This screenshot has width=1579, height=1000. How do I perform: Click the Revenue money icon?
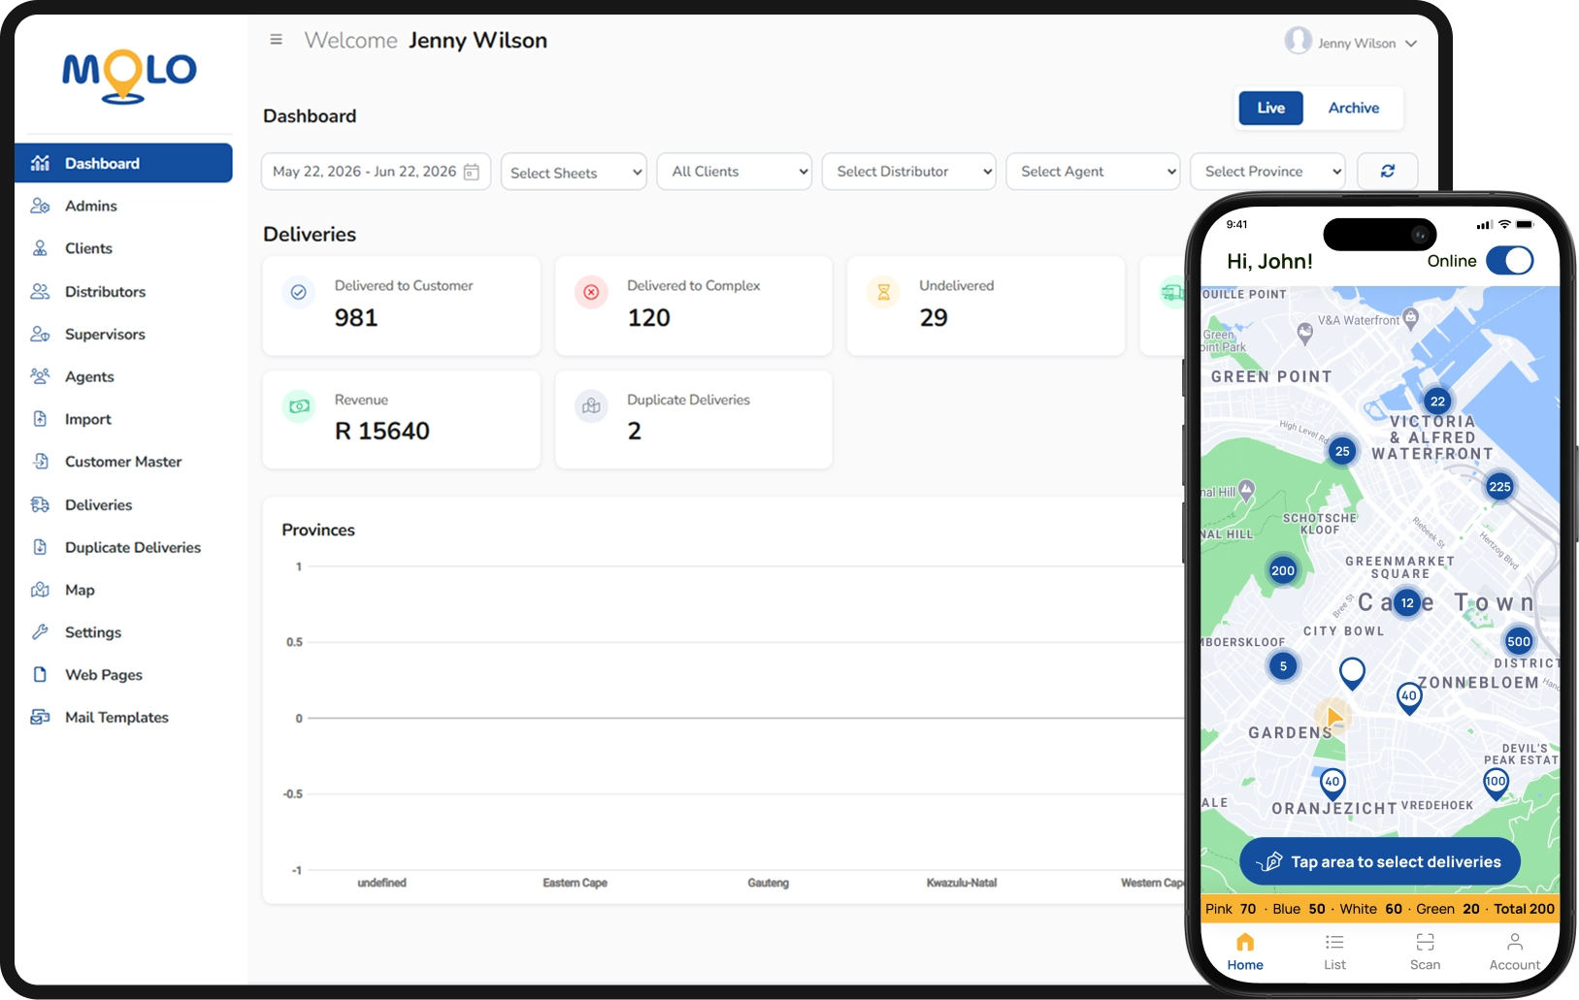pyautogui.click(x=299, y=406)
